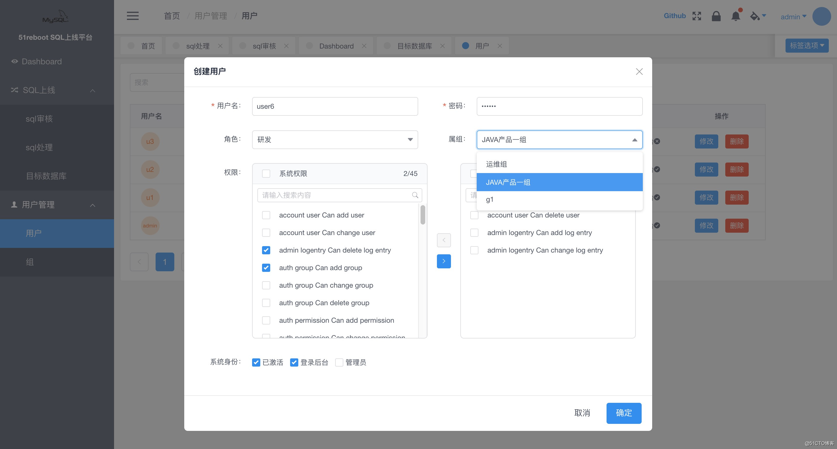Check account user Can change user
Screen dimensions: 837x449
266,233
